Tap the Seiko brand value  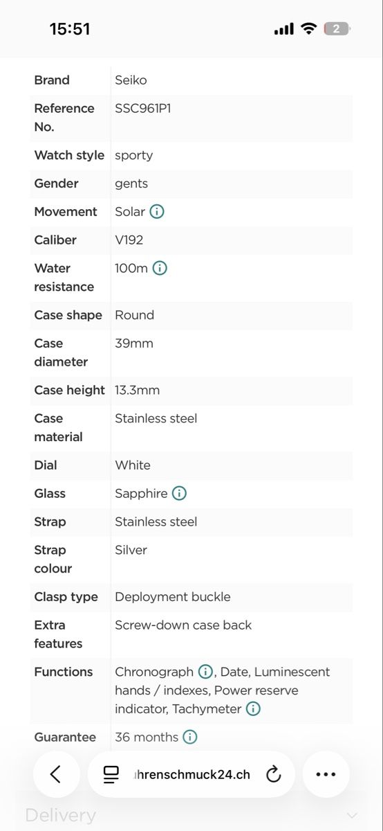coord(131,80)
